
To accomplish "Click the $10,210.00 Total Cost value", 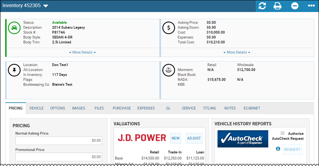I will 216,42.
